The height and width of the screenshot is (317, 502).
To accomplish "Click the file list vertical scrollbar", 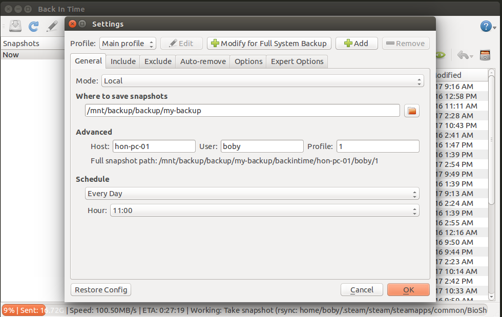I will (x=491, y=184).
